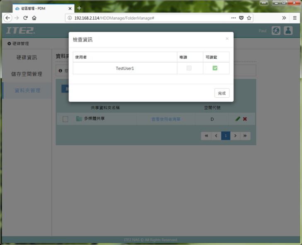Toggle the 可讀寫 checkbox for TestUser1
The height and width of the screenshot is (245, 302).
tap(215, 68)
